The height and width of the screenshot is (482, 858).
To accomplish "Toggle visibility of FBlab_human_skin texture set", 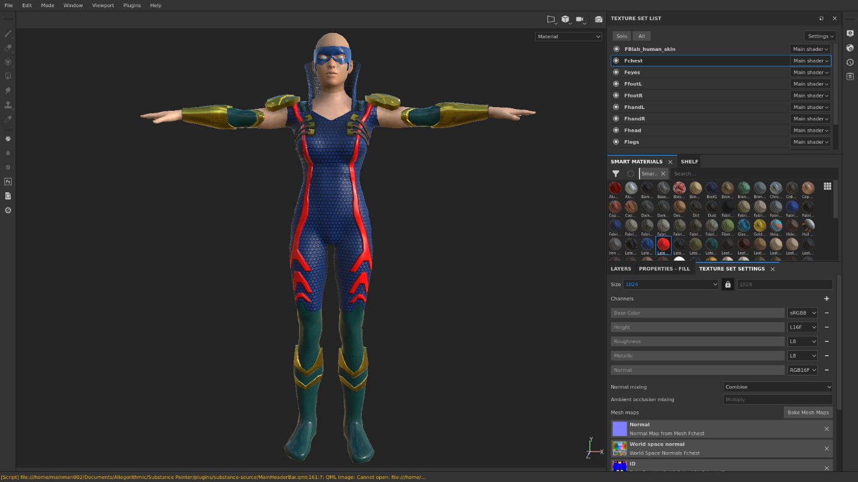I will pyautogui.click(x=617, y=49).
